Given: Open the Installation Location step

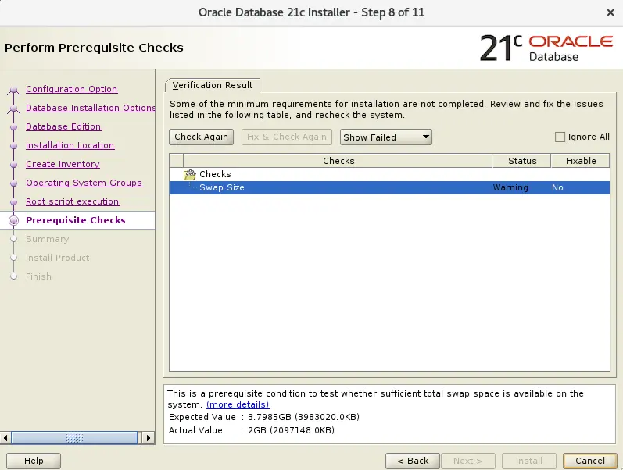Looking at the screenshot, I should (70, 145).
